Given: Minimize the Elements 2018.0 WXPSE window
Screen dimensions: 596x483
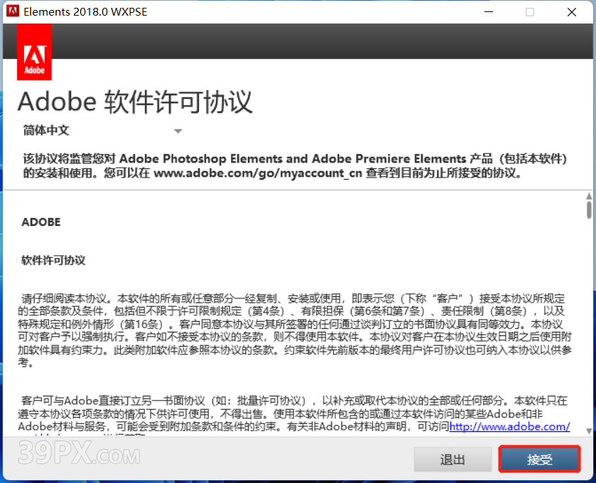Looking at the screenshot, I should tap(489, 12).
